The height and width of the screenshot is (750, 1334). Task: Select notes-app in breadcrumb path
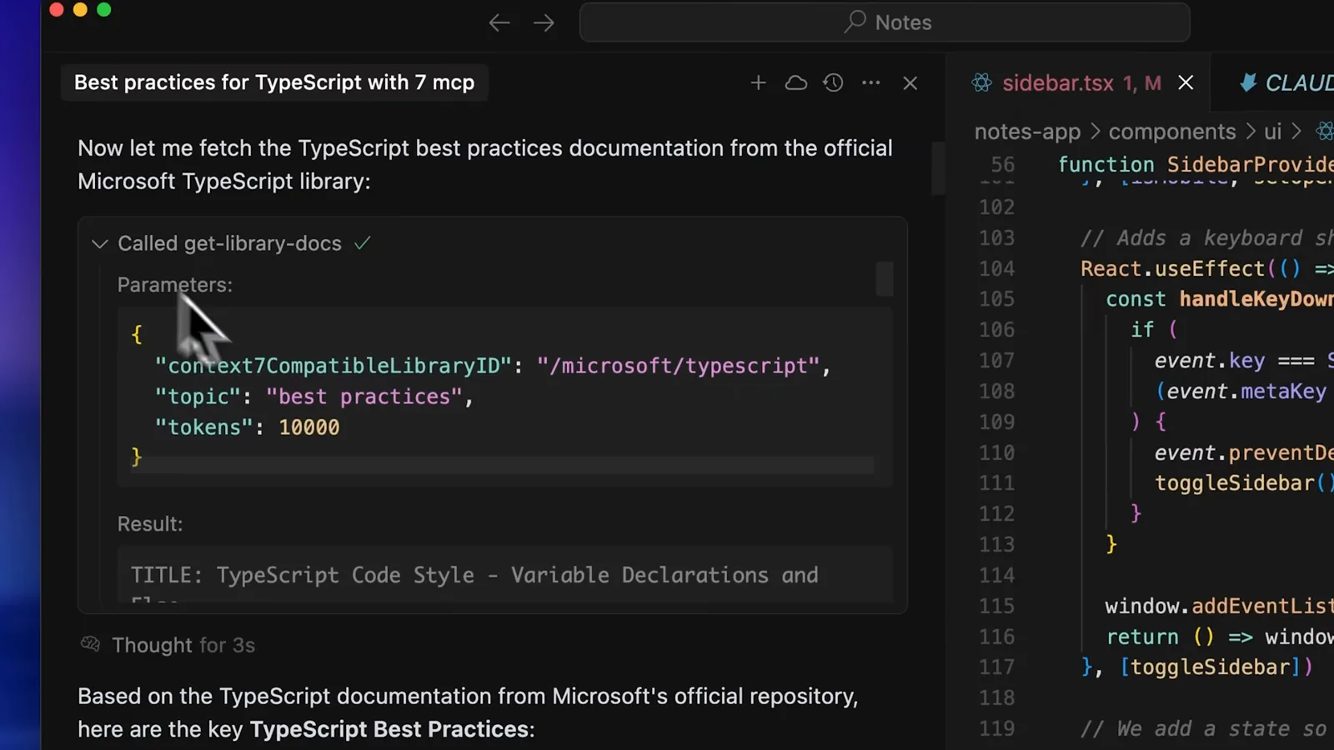click(x=1027, y=132)
